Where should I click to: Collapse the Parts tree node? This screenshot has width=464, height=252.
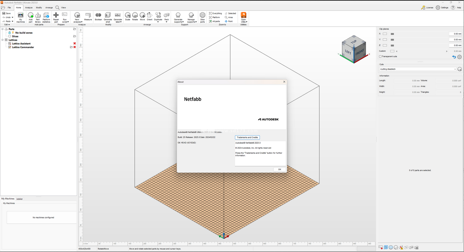[2, 29]
